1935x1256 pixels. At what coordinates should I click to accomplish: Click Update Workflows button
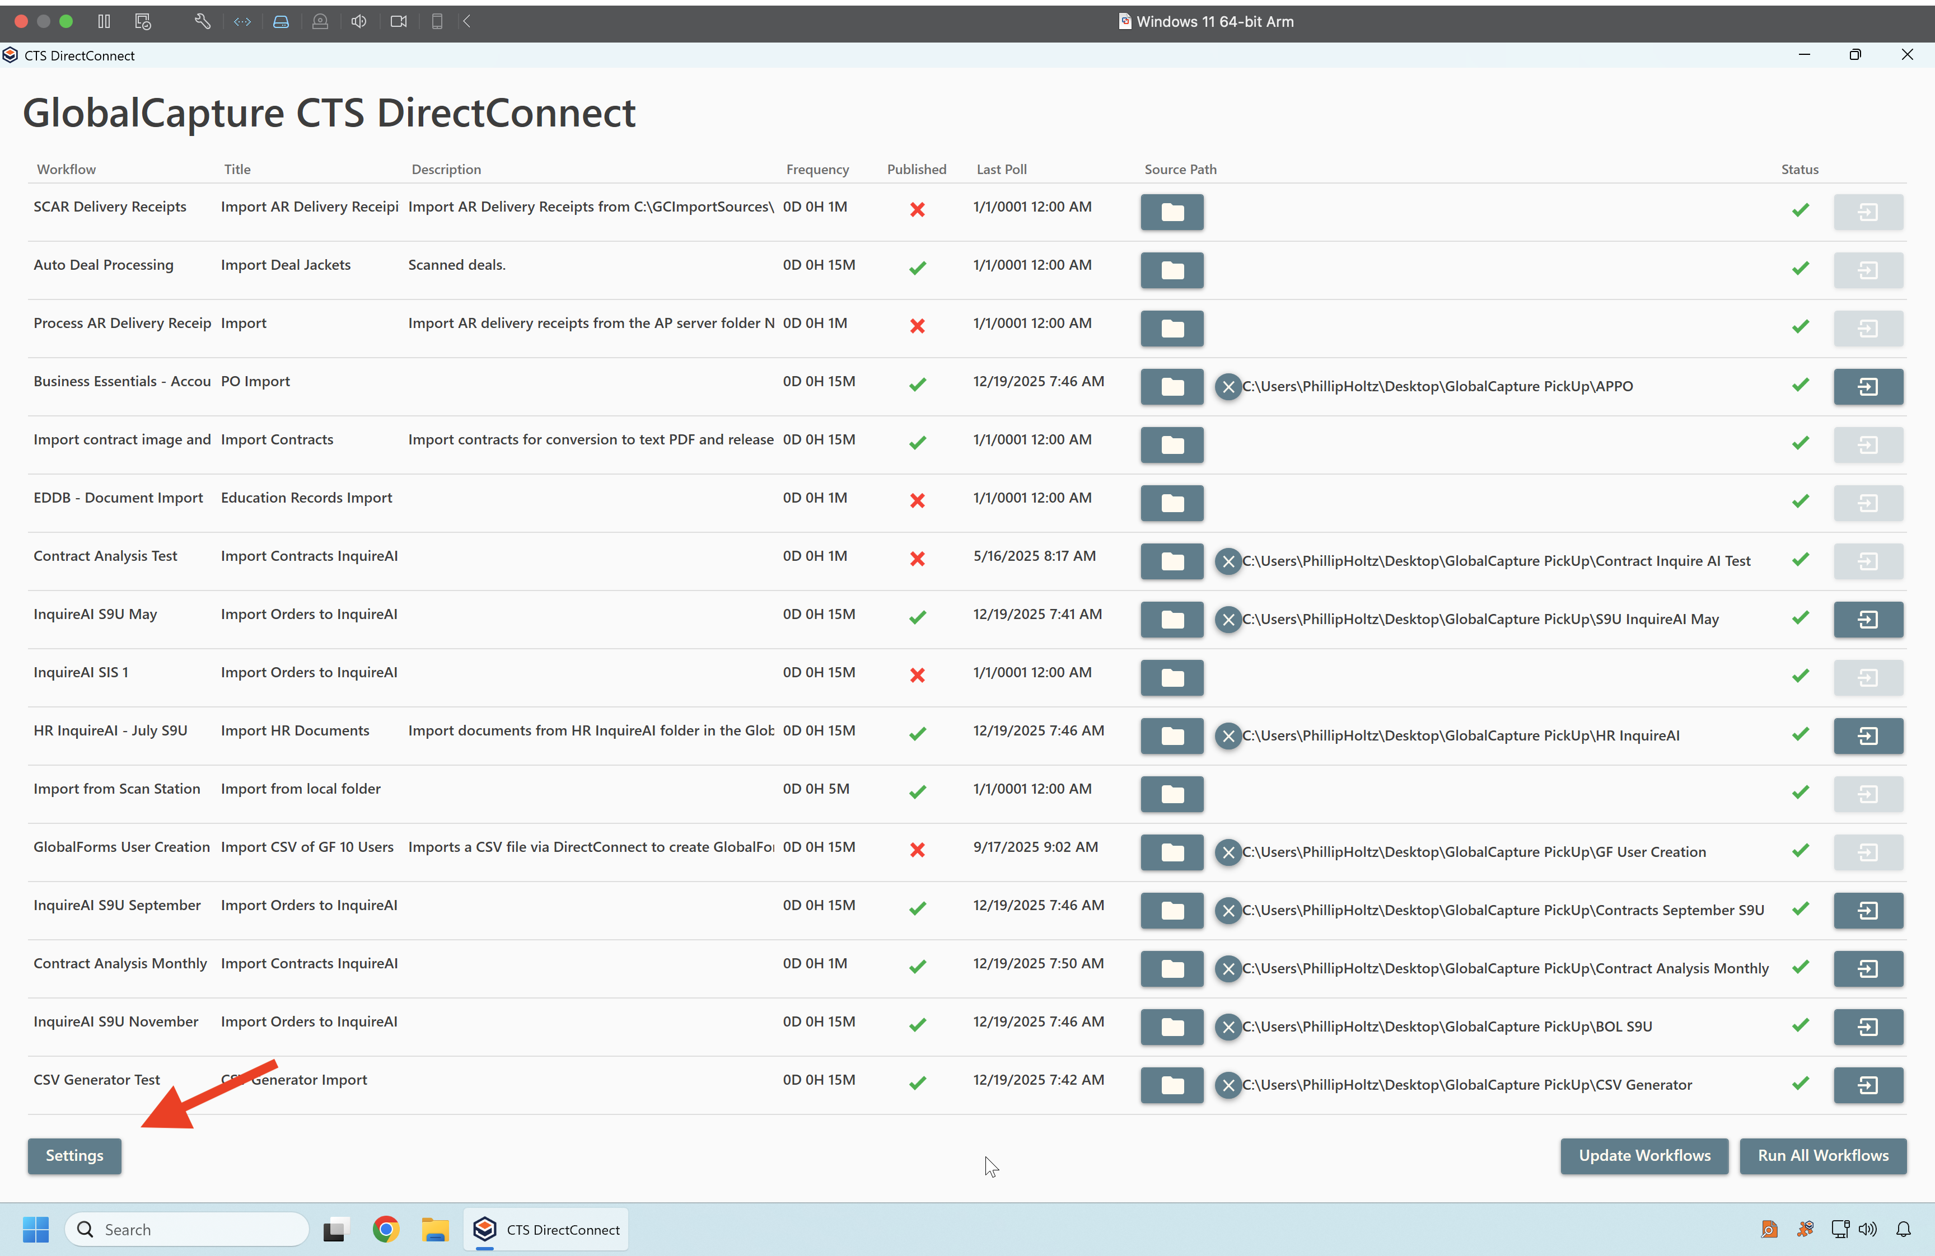point(1644,1155)
